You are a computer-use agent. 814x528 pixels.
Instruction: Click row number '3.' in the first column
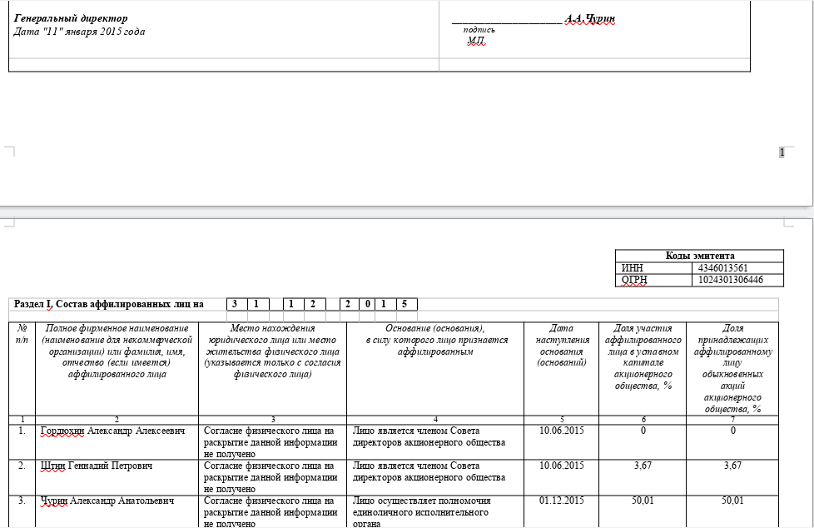click(22, 501)
